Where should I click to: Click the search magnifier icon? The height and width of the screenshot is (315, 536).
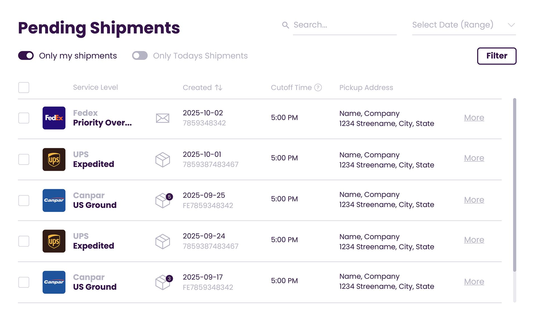pos(285,25)
